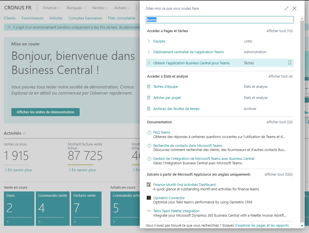This screenshot has width=309, height=233.
Task: Show all 20 Documentation results
Action: (279, 122)
